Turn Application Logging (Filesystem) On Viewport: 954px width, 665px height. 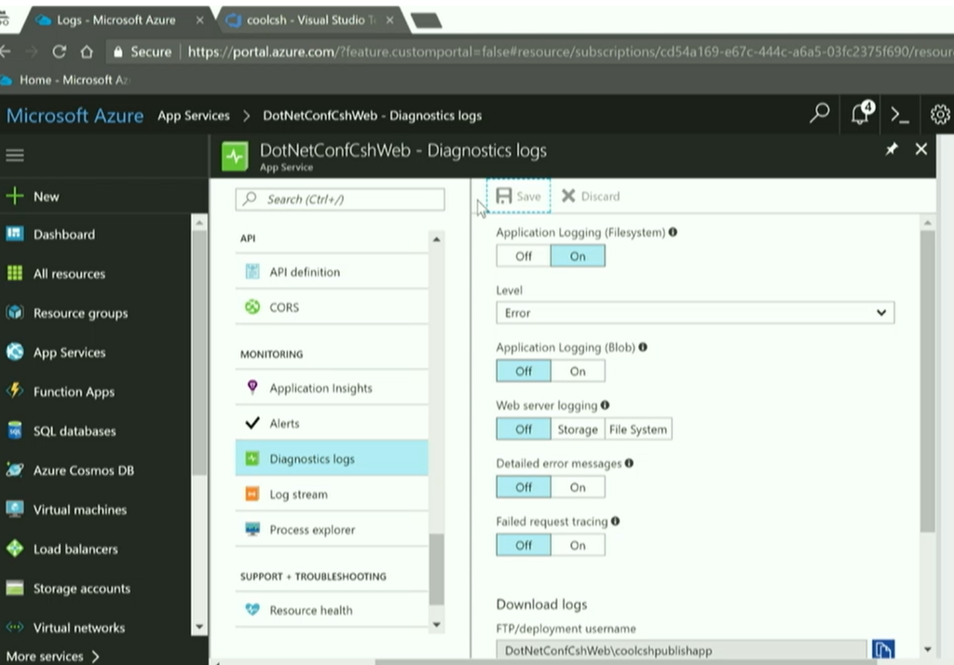(578, 256)
